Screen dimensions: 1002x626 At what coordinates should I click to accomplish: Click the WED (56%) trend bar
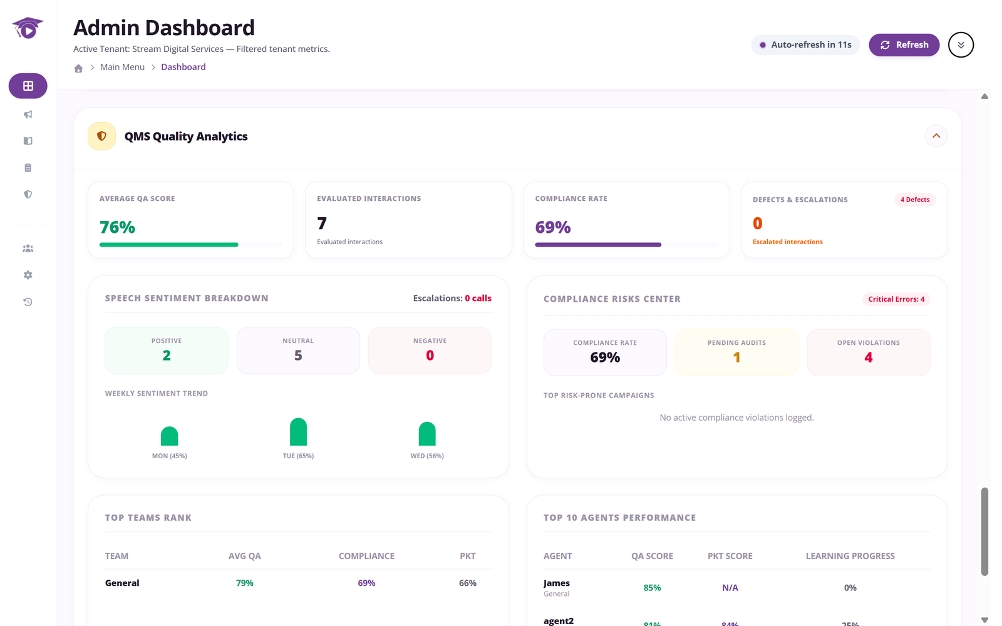(x=427, y=434)
